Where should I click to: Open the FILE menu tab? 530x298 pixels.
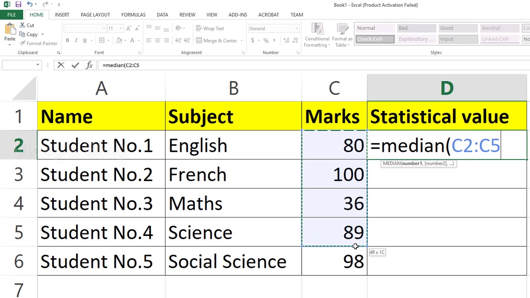pyautogui.click(x=11, y=14)
